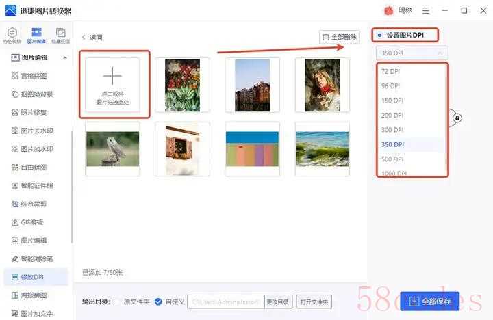The image size is (493, 320).
Task: Open the 特色转换 tab icon
Action: [x=12, y=33]
